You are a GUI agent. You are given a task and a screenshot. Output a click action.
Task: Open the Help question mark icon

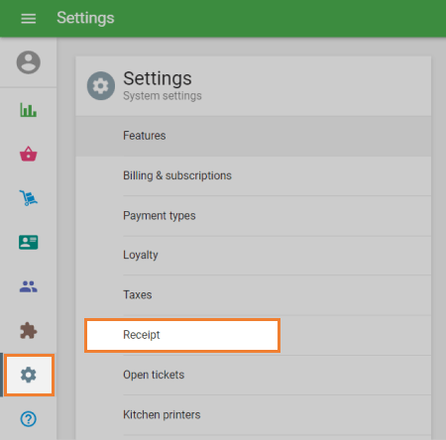click(x=29, y=419)
